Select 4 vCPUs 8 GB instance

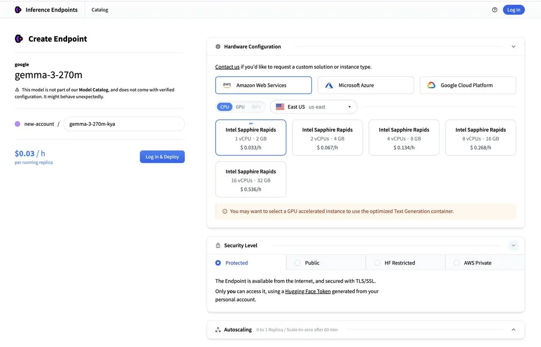[x=404, y=138]
